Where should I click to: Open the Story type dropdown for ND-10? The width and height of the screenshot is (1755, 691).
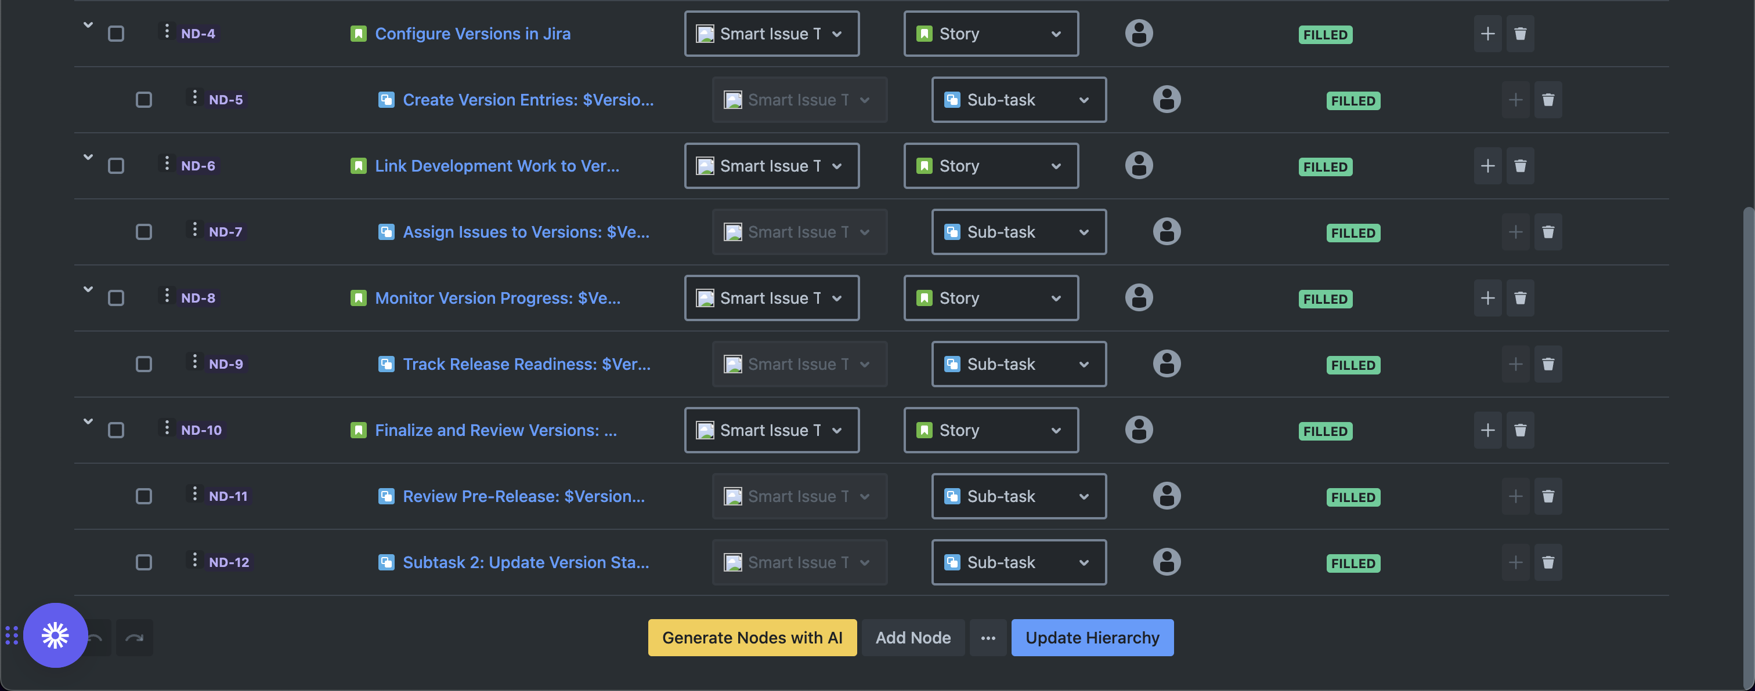pos(991,430)
